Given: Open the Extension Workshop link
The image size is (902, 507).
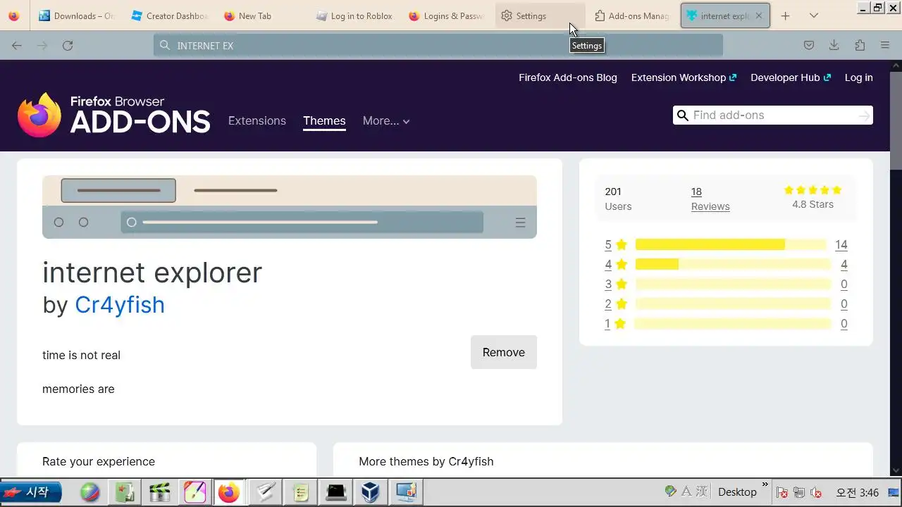Looking at the screenshot, I should 684,77.
